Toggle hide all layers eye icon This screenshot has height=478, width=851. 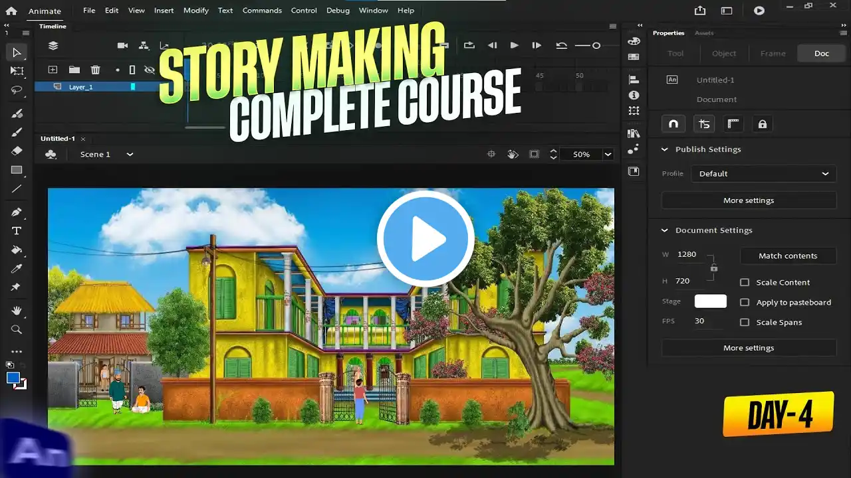pos(150,70)
